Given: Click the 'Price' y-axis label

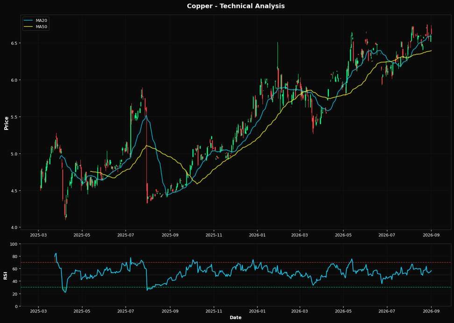Looking at the screenshot, I should point(7,123).
